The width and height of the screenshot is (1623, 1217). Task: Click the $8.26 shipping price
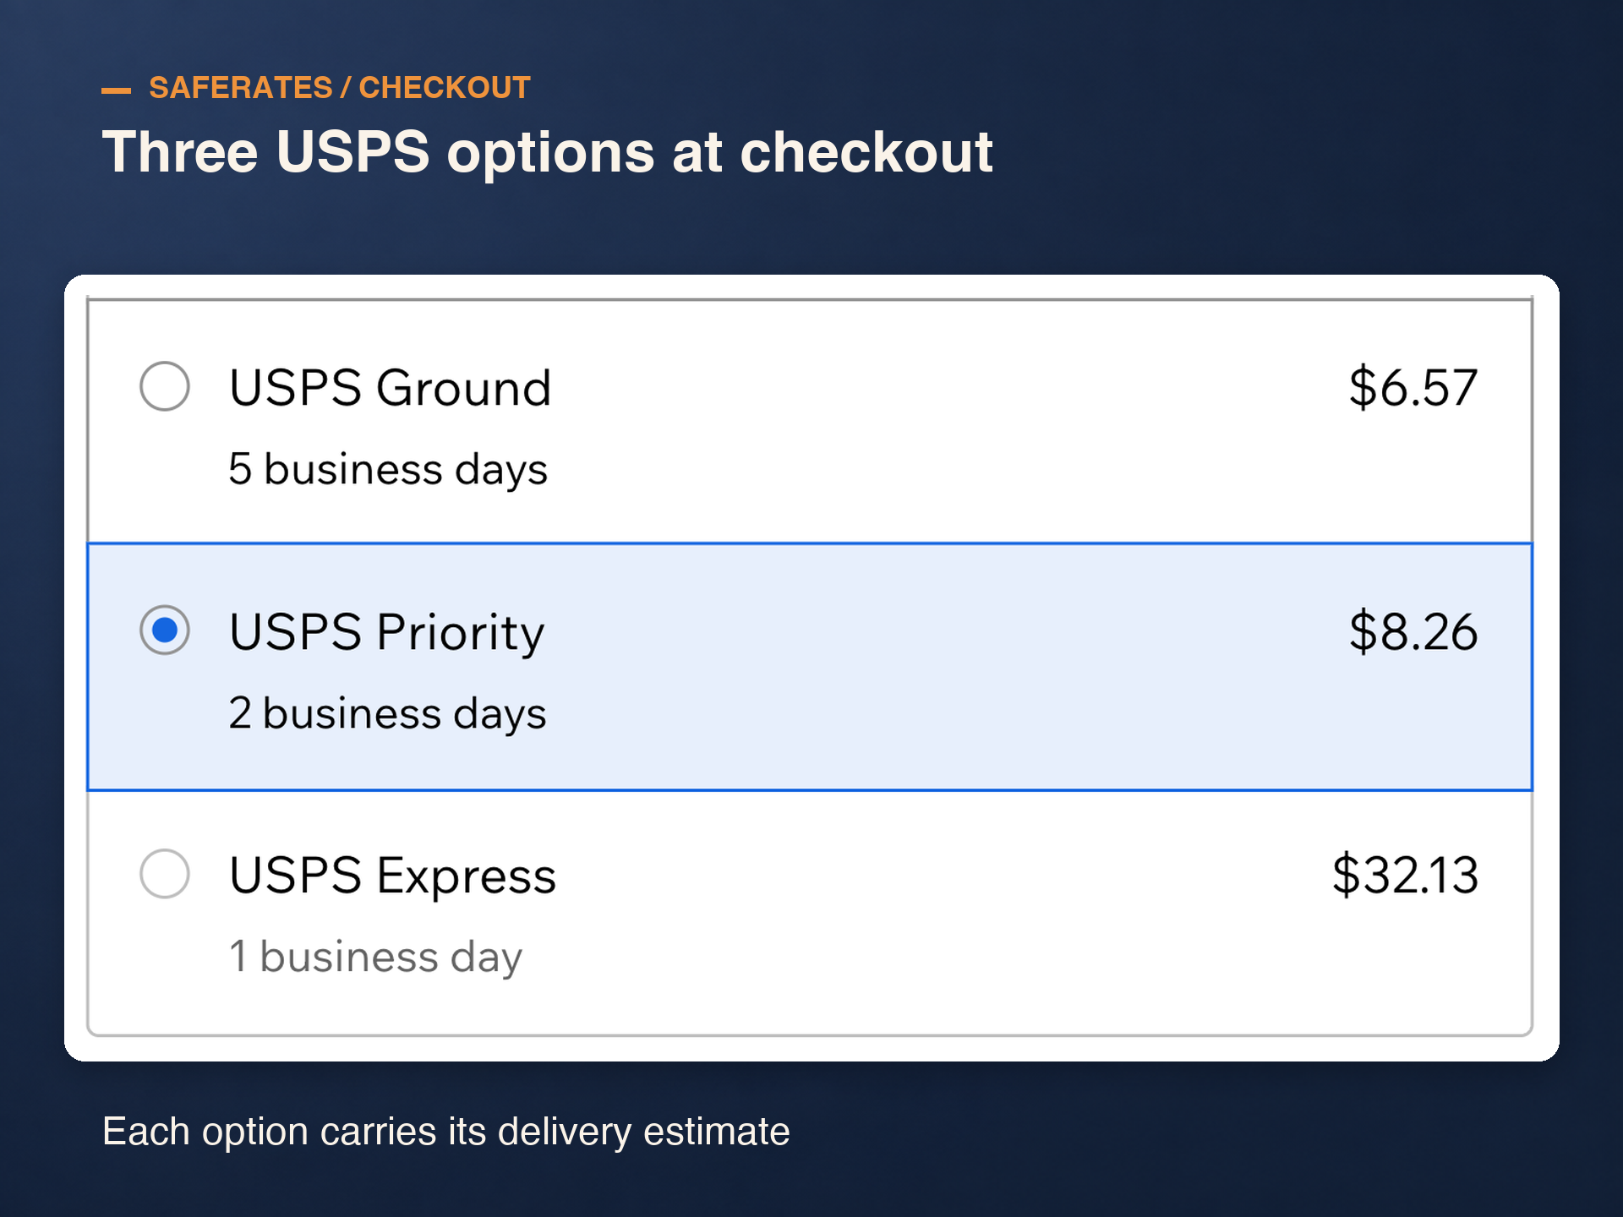1413,631
